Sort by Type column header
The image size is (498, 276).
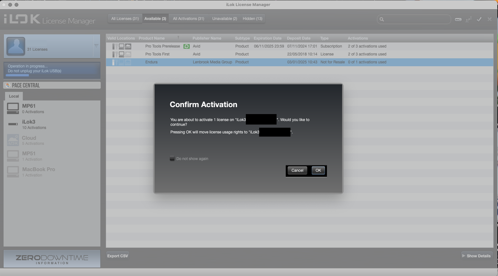[324, 38]
